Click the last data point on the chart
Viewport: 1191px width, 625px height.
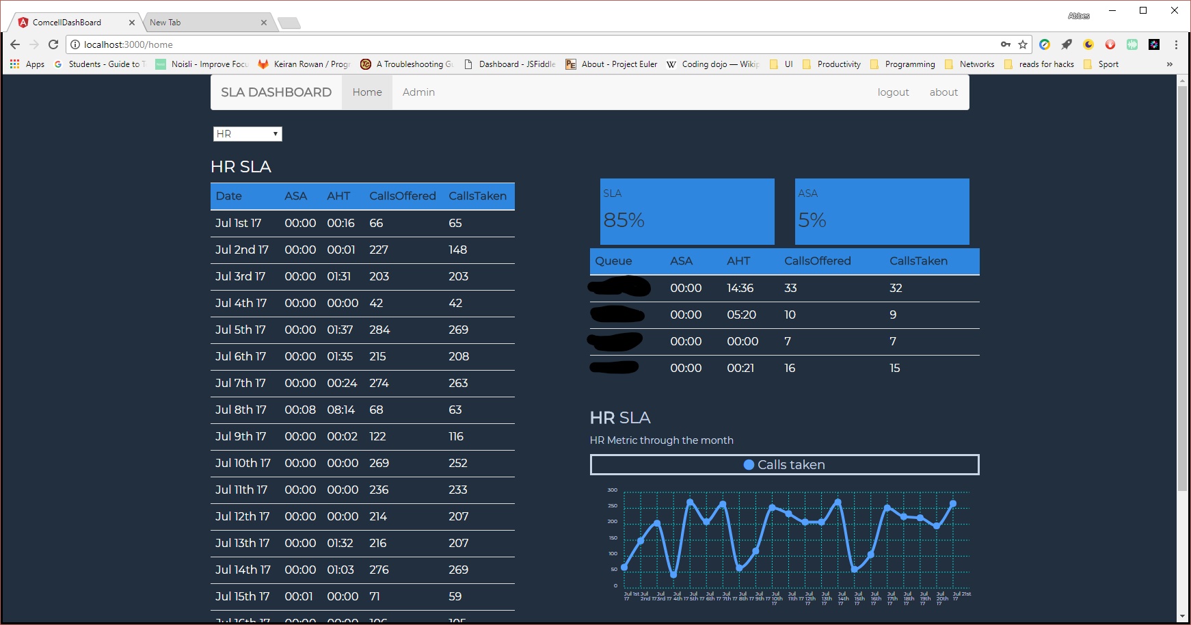[953, 503]
